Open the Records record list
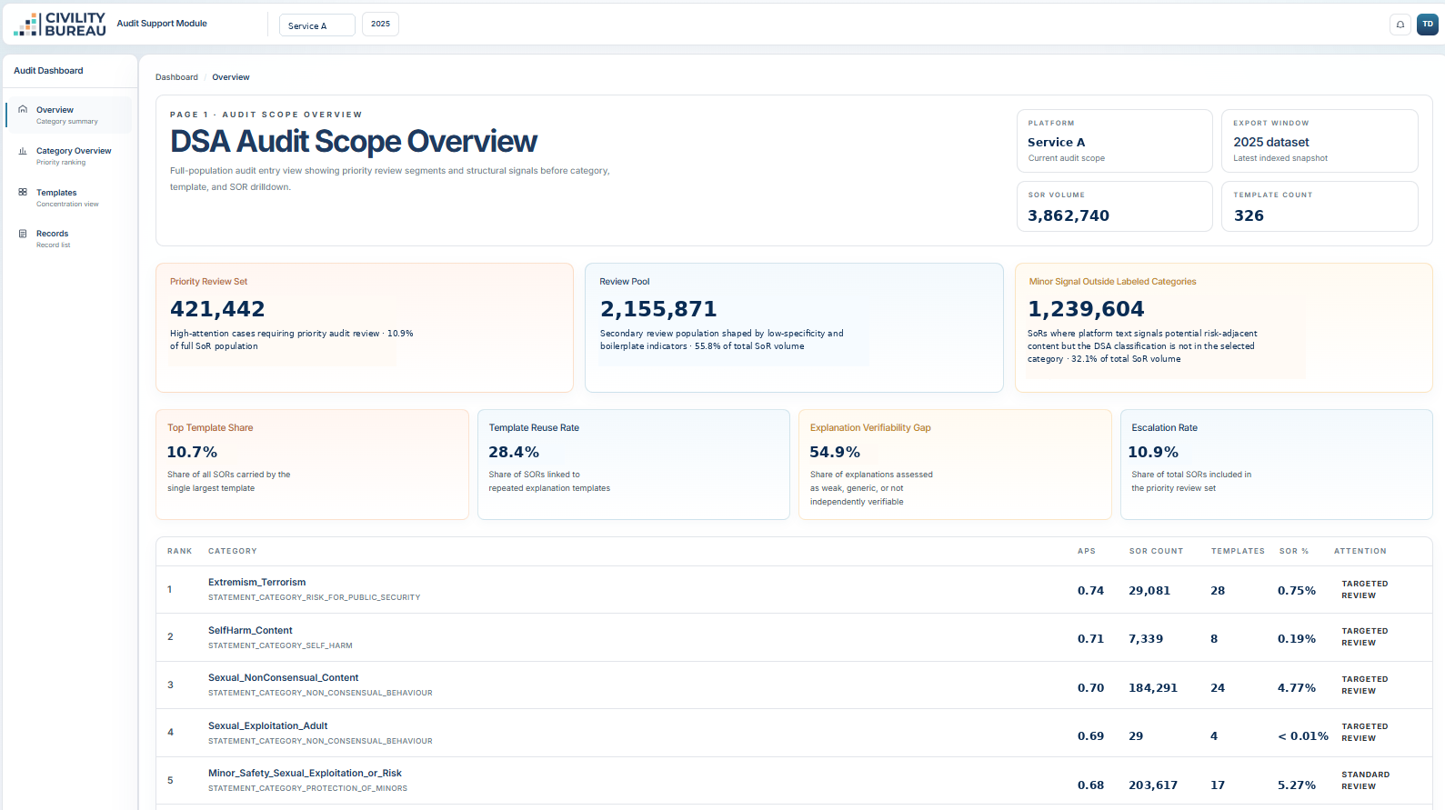1445x810 pixels. [69, 238]
